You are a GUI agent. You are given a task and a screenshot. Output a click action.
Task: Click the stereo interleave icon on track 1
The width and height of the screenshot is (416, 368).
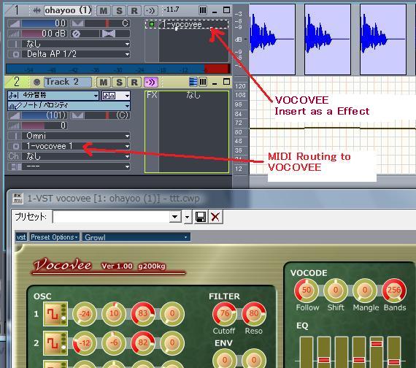pos(109,34)
